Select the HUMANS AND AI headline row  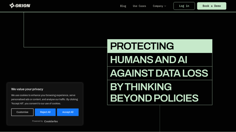pyautogui.click(x=160, y=60)
